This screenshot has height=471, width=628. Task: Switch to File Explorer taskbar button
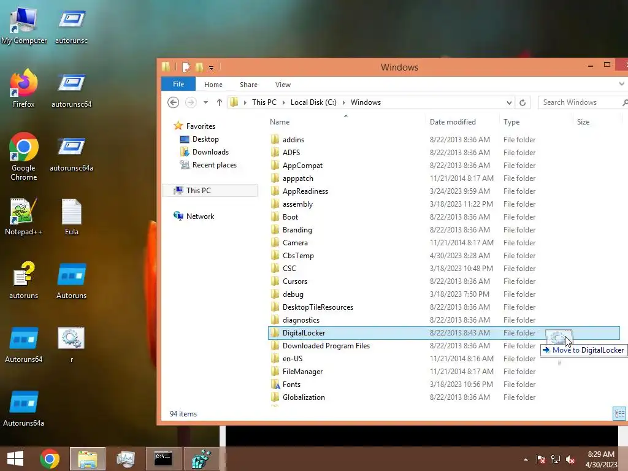coord(88,459)
